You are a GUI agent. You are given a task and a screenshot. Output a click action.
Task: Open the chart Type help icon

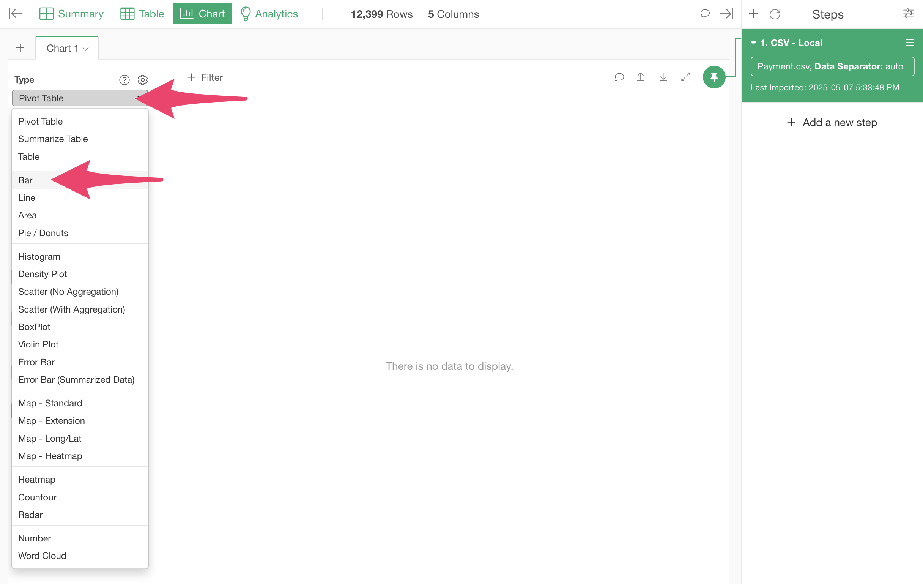coord(124,80)
